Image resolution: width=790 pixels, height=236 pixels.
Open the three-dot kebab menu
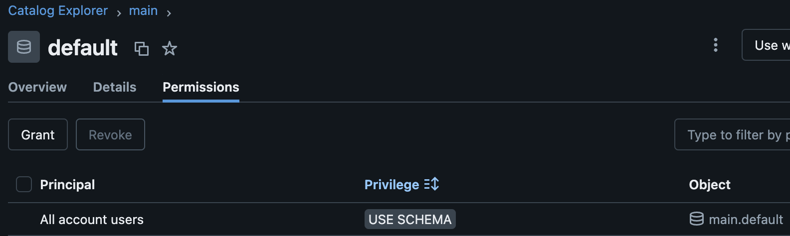(716, 45)
